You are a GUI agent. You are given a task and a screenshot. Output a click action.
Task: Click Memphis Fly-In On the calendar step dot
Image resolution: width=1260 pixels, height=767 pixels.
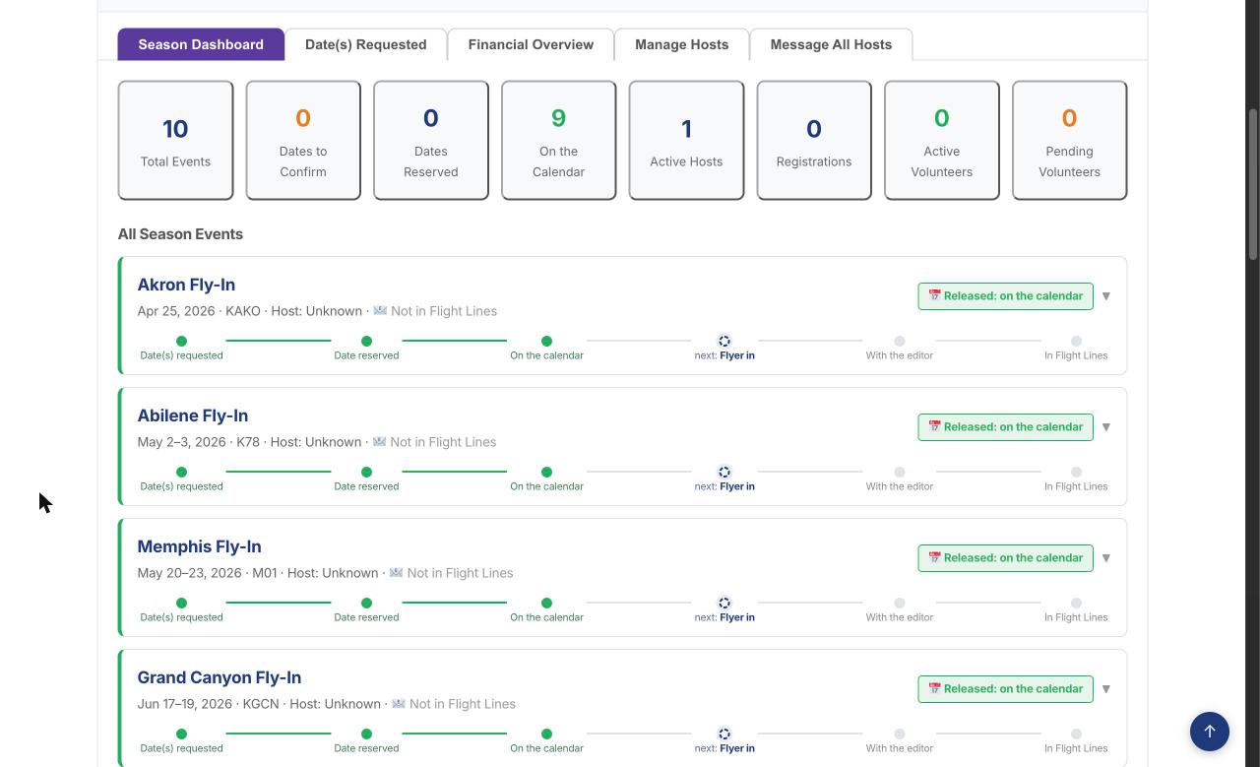(546, 603)
